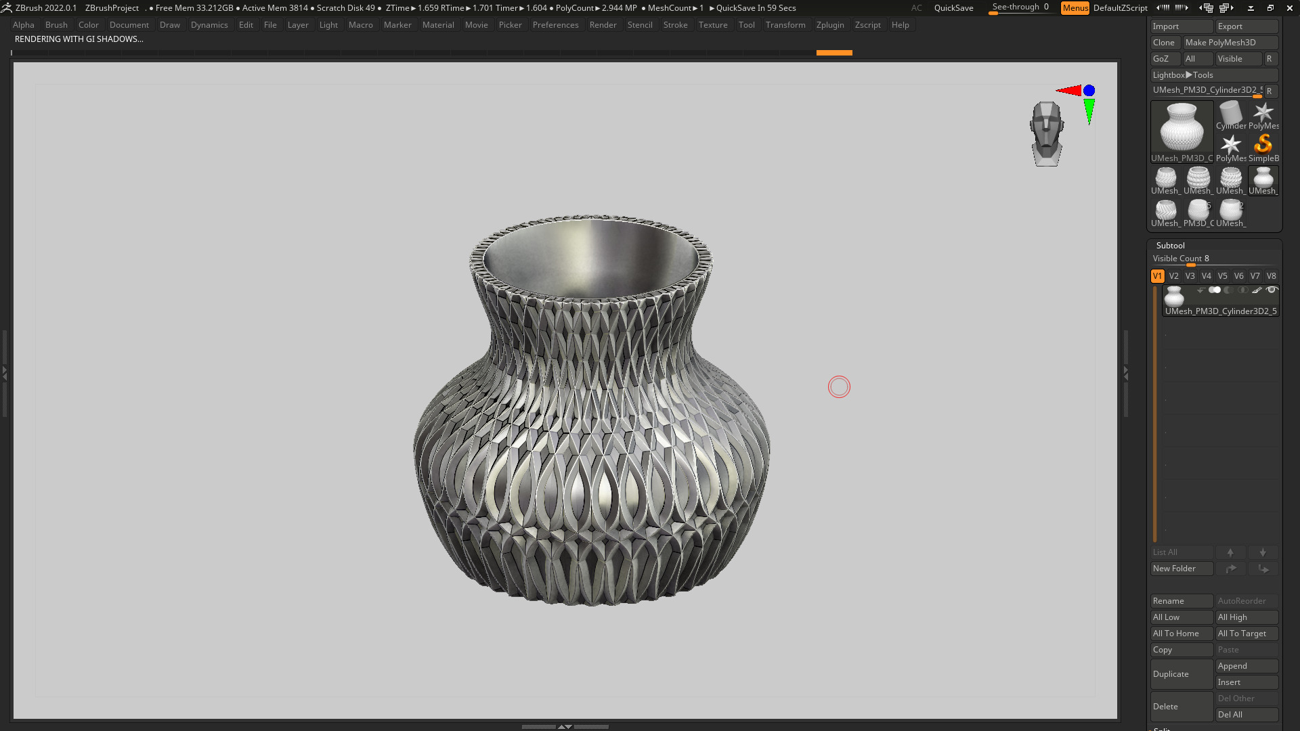Open the Render menu

[603, 25]
